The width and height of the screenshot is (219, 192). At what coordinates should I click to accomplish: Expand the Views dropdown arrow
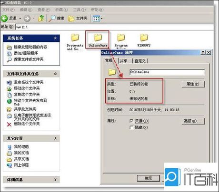click(x=102, y=19)
